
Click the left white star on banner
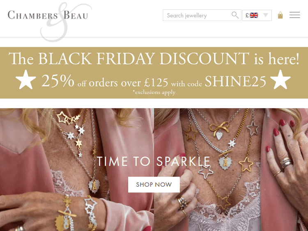coord(26,80)
